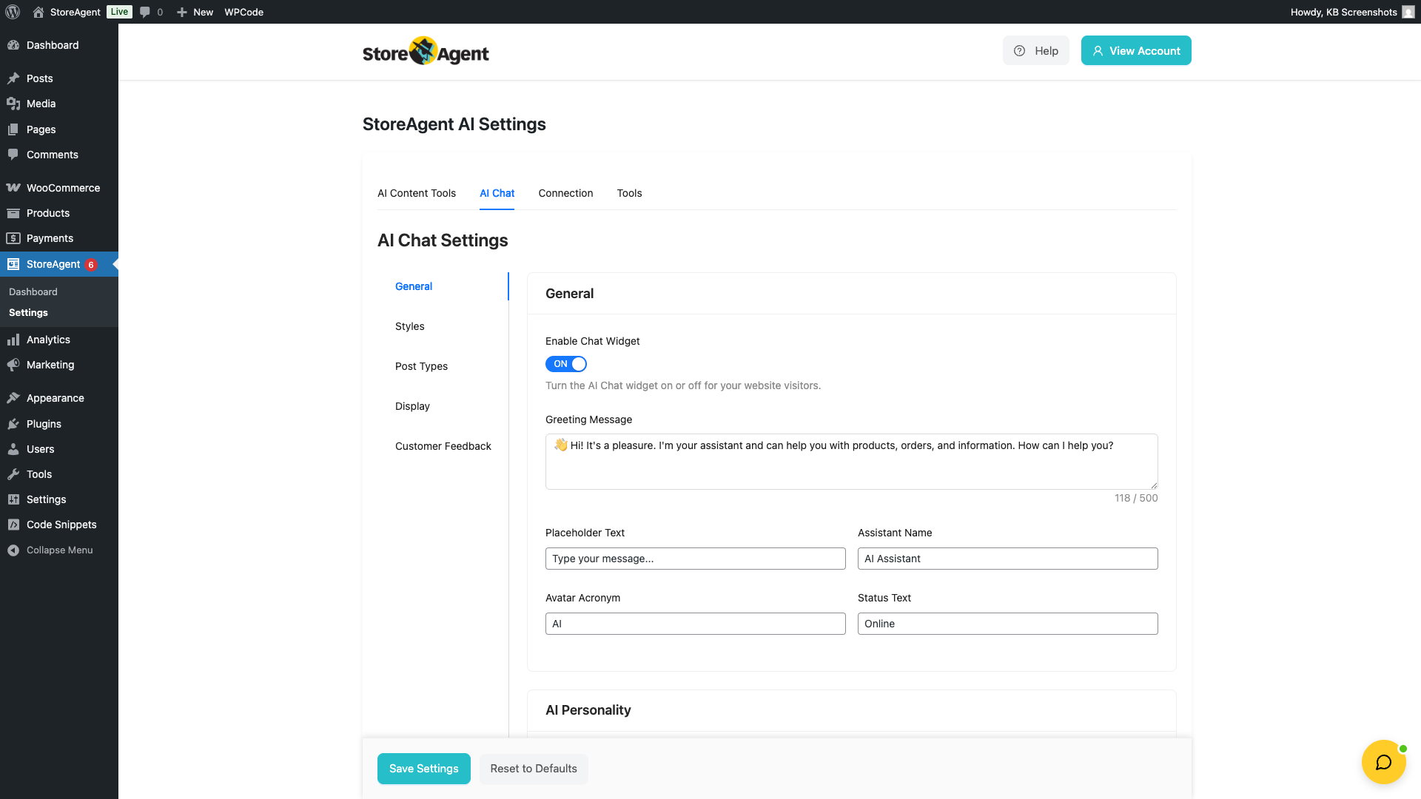Open StoreAgent Settings submenu item

point(28,313)
